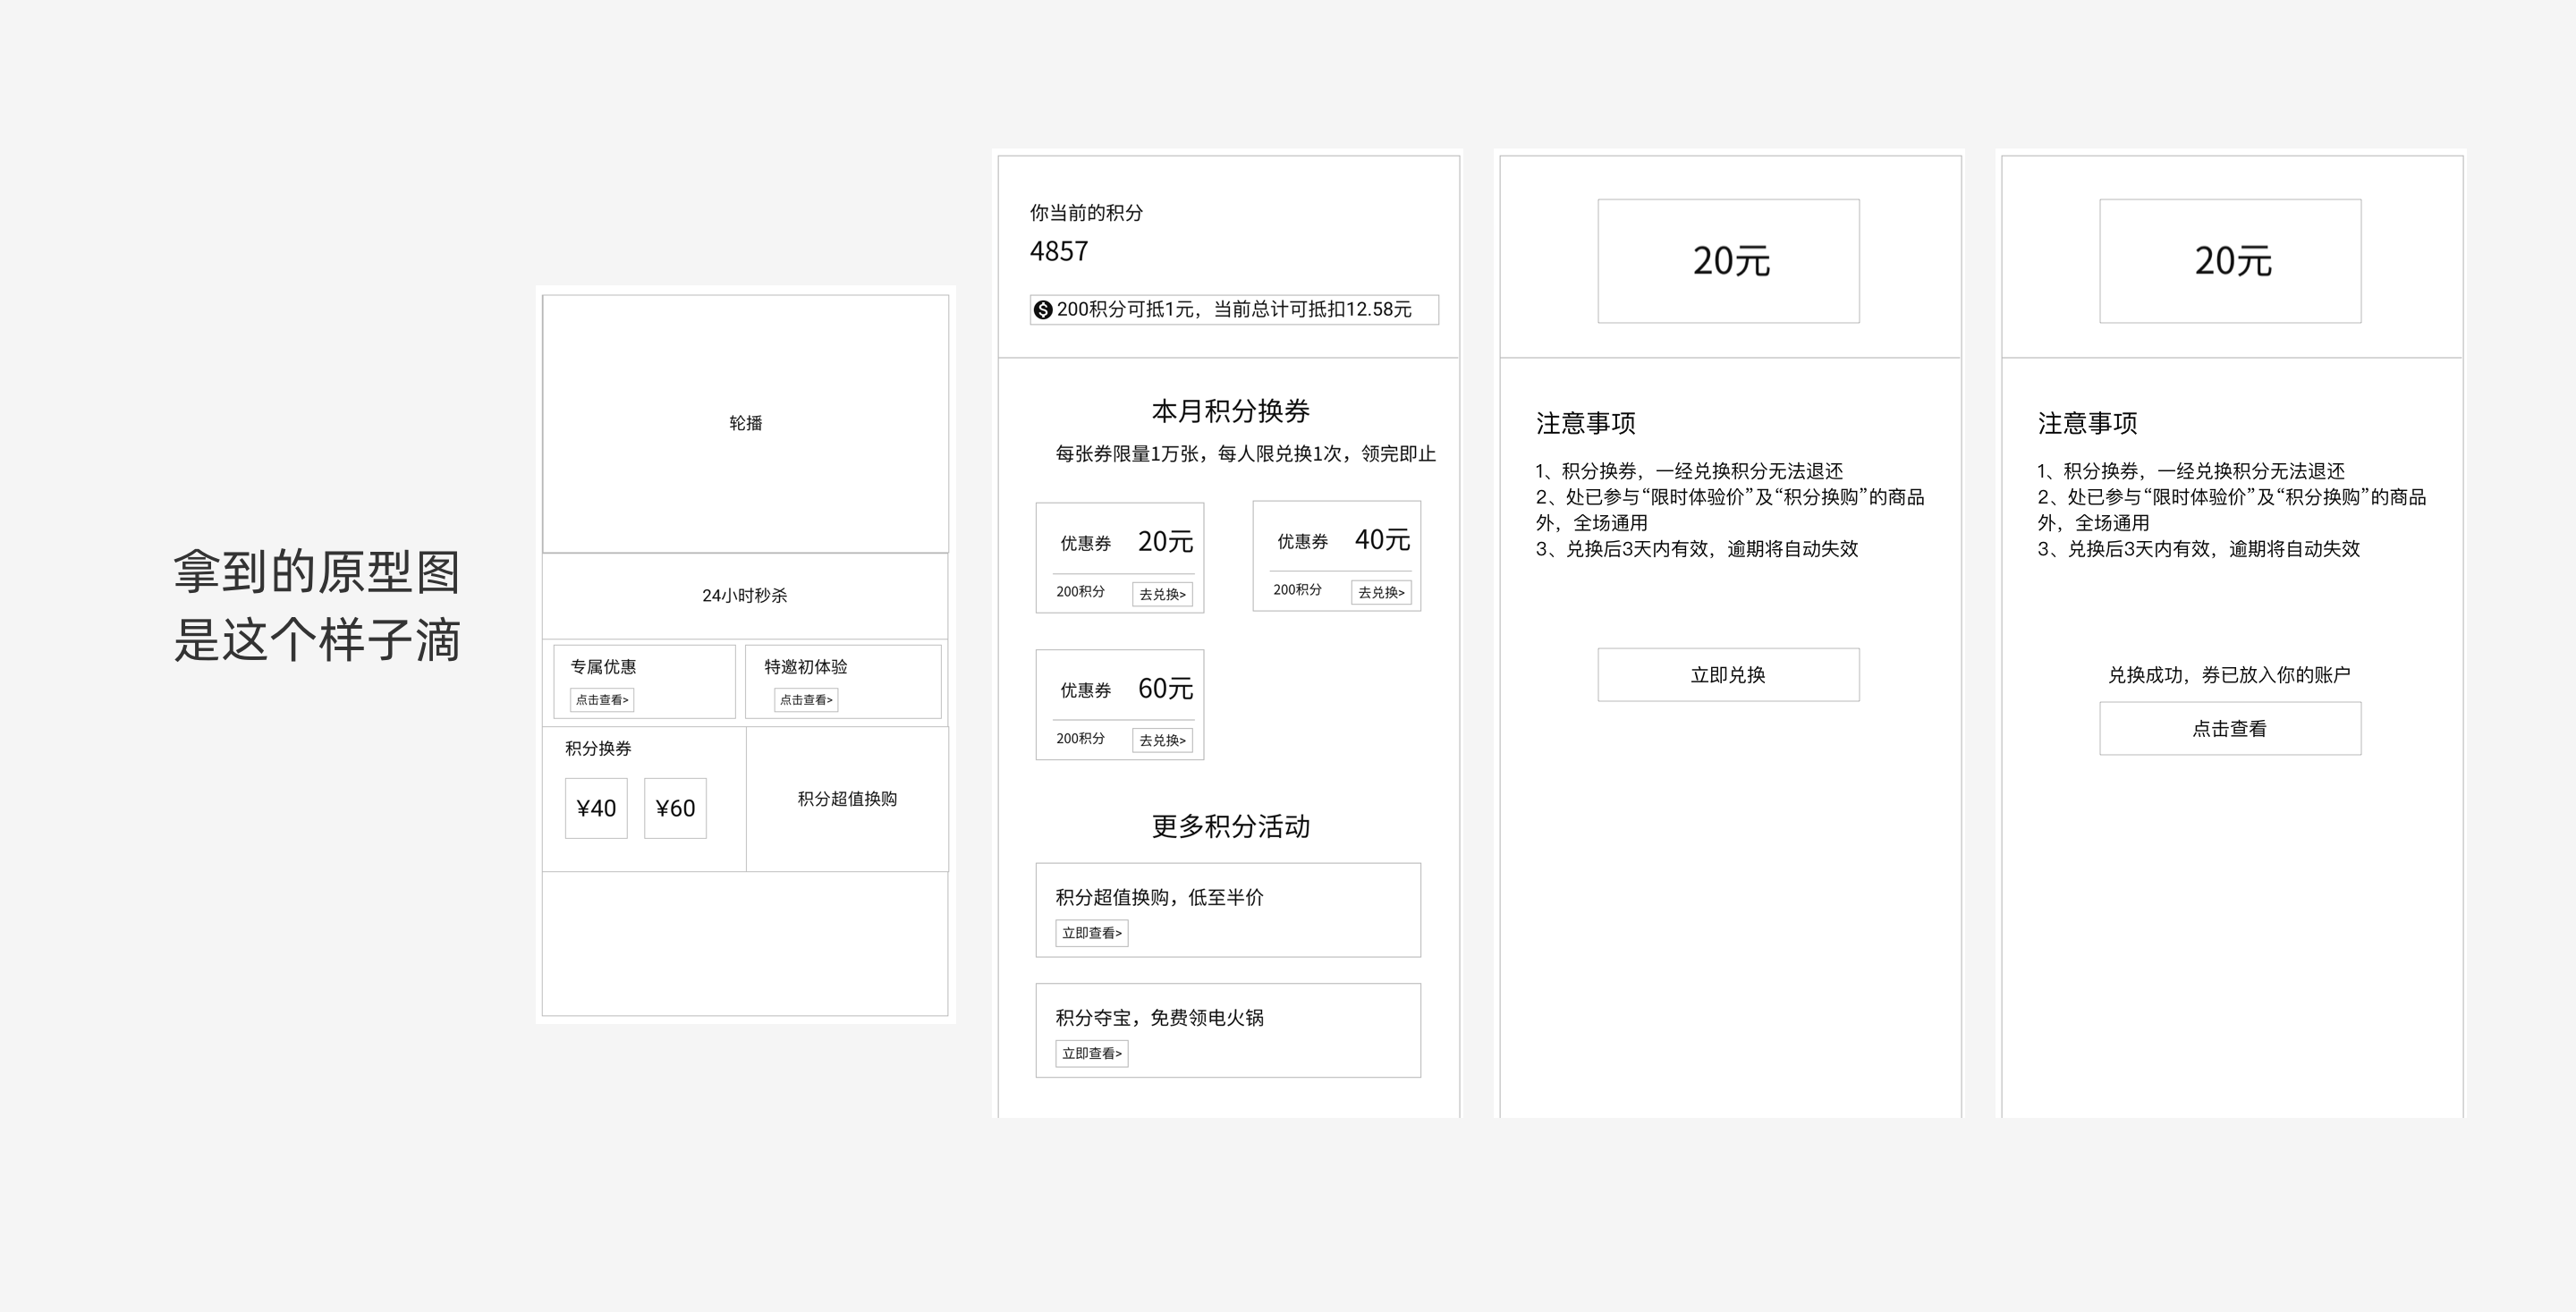Screen dimensions: 2576x1312
Task: Click the 每张券限量1万张 rule text
Action: point(1245,454)
